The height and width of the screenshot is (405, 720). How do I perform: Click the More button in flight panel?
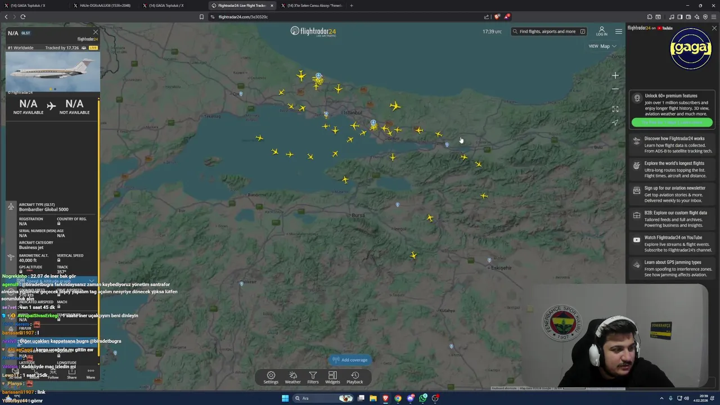point(91,374)
